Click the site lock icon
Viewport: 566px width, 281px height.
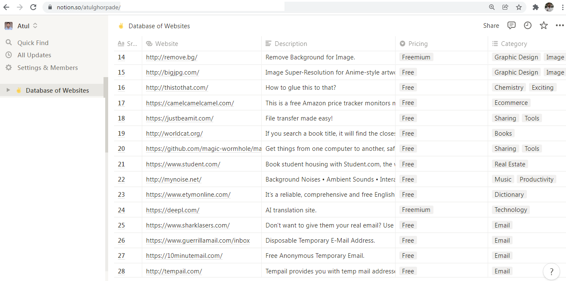[50, 7]
